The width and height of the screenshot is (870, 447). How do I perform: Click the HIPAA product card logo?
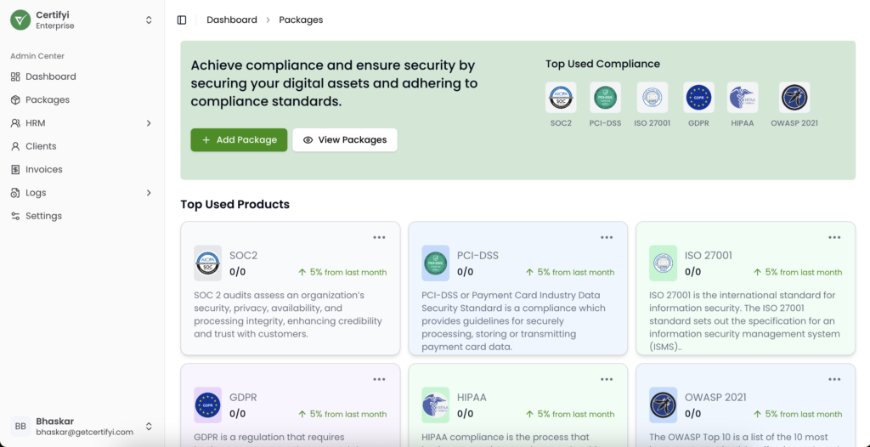[x=436, y=405]
